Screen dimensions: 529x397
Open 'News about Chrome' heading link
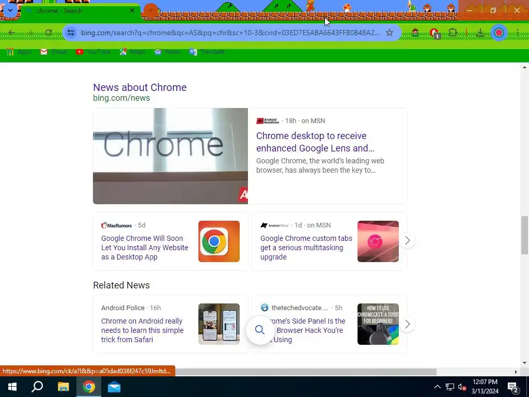click(x=139, y=87)
